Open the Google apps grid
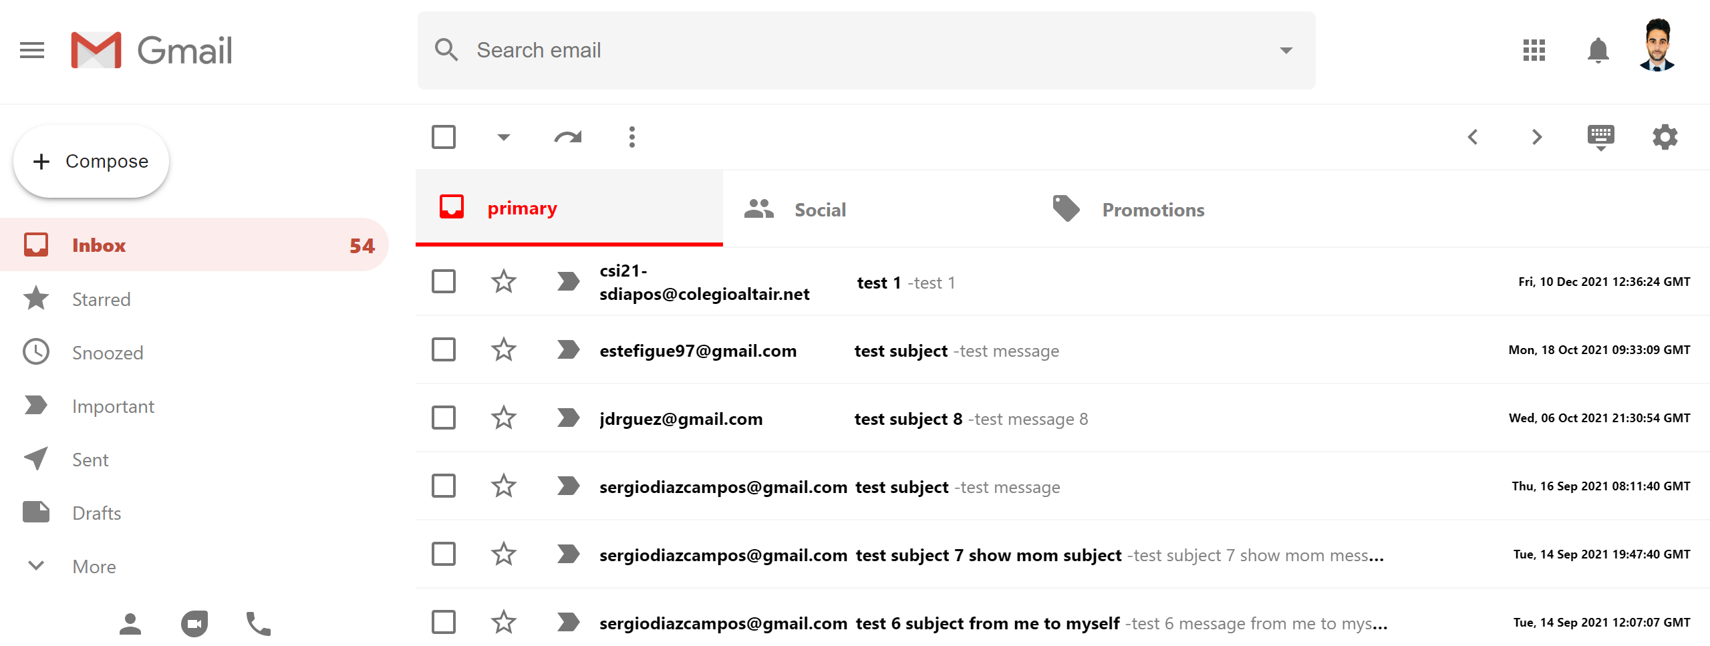The height and width of the screenshot is (646, 1710). point(1534,50)
